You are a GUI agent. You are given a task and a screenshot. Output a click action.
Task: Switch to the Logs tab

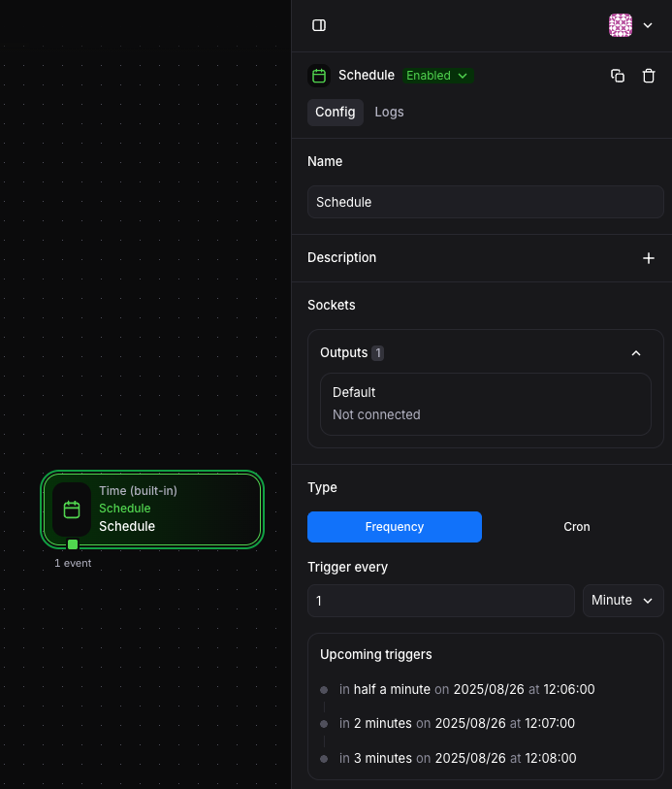click(389, 112)
